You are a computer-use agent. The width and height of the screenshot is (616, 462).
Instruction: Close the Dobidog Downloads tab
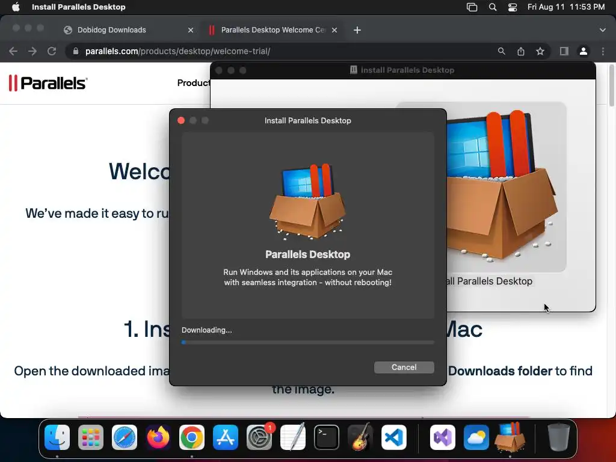pos(191,30)
